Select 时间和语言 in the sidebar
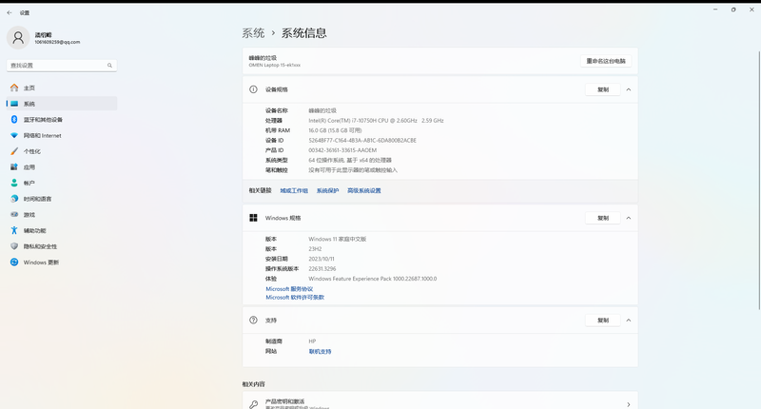The height and width of the screenshot is (409, 761). pos(38,199)
